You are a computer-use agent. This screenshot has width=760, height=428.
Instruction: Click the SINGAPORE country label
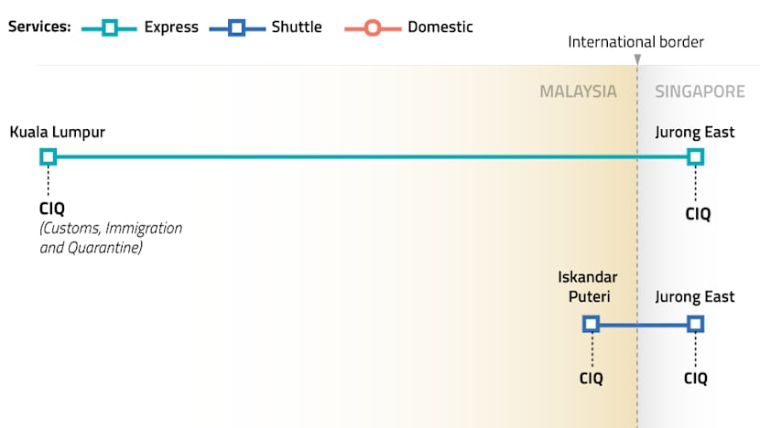pos(700,92)
